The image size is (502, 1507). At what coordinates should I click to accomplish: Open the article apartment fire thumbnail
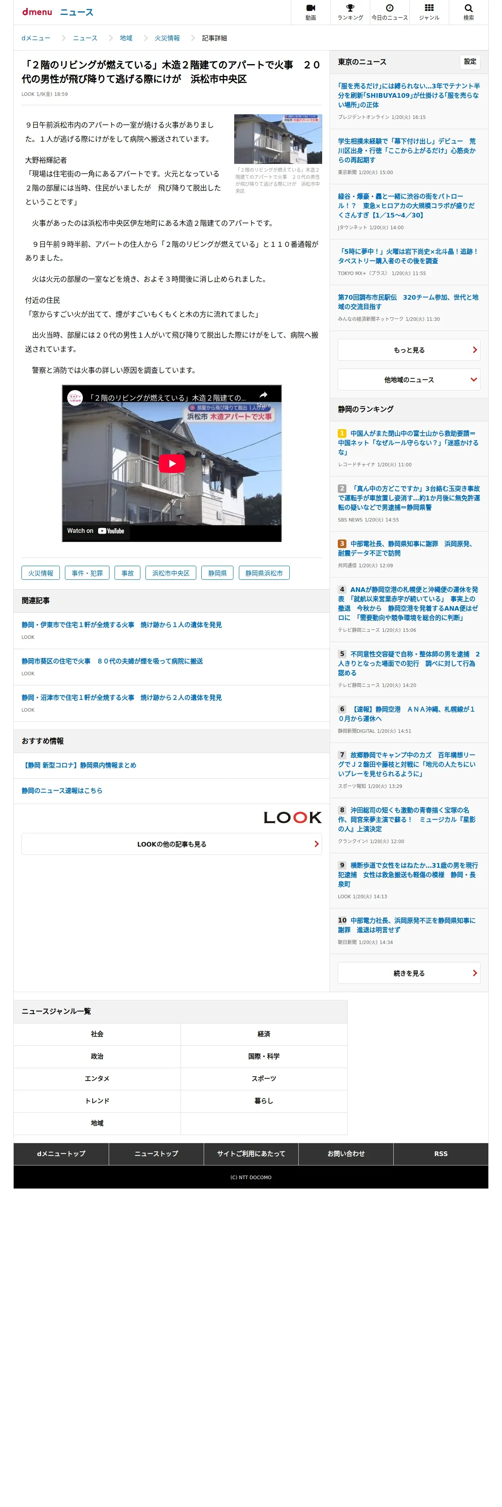tap(278, 138)
